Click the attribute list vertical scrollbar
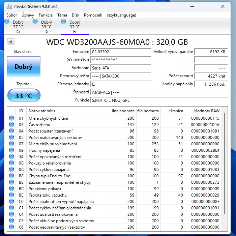236x236 pixels. (x=225, y=169)
